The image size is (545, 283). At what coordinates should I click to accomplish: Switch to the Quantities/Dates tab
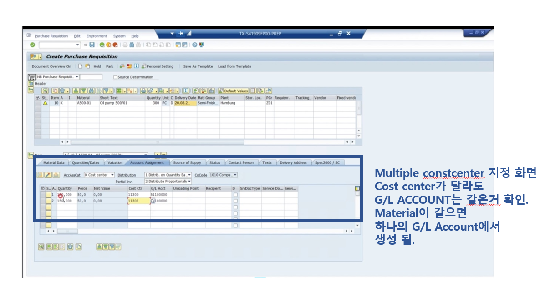[x=86, y=162]
